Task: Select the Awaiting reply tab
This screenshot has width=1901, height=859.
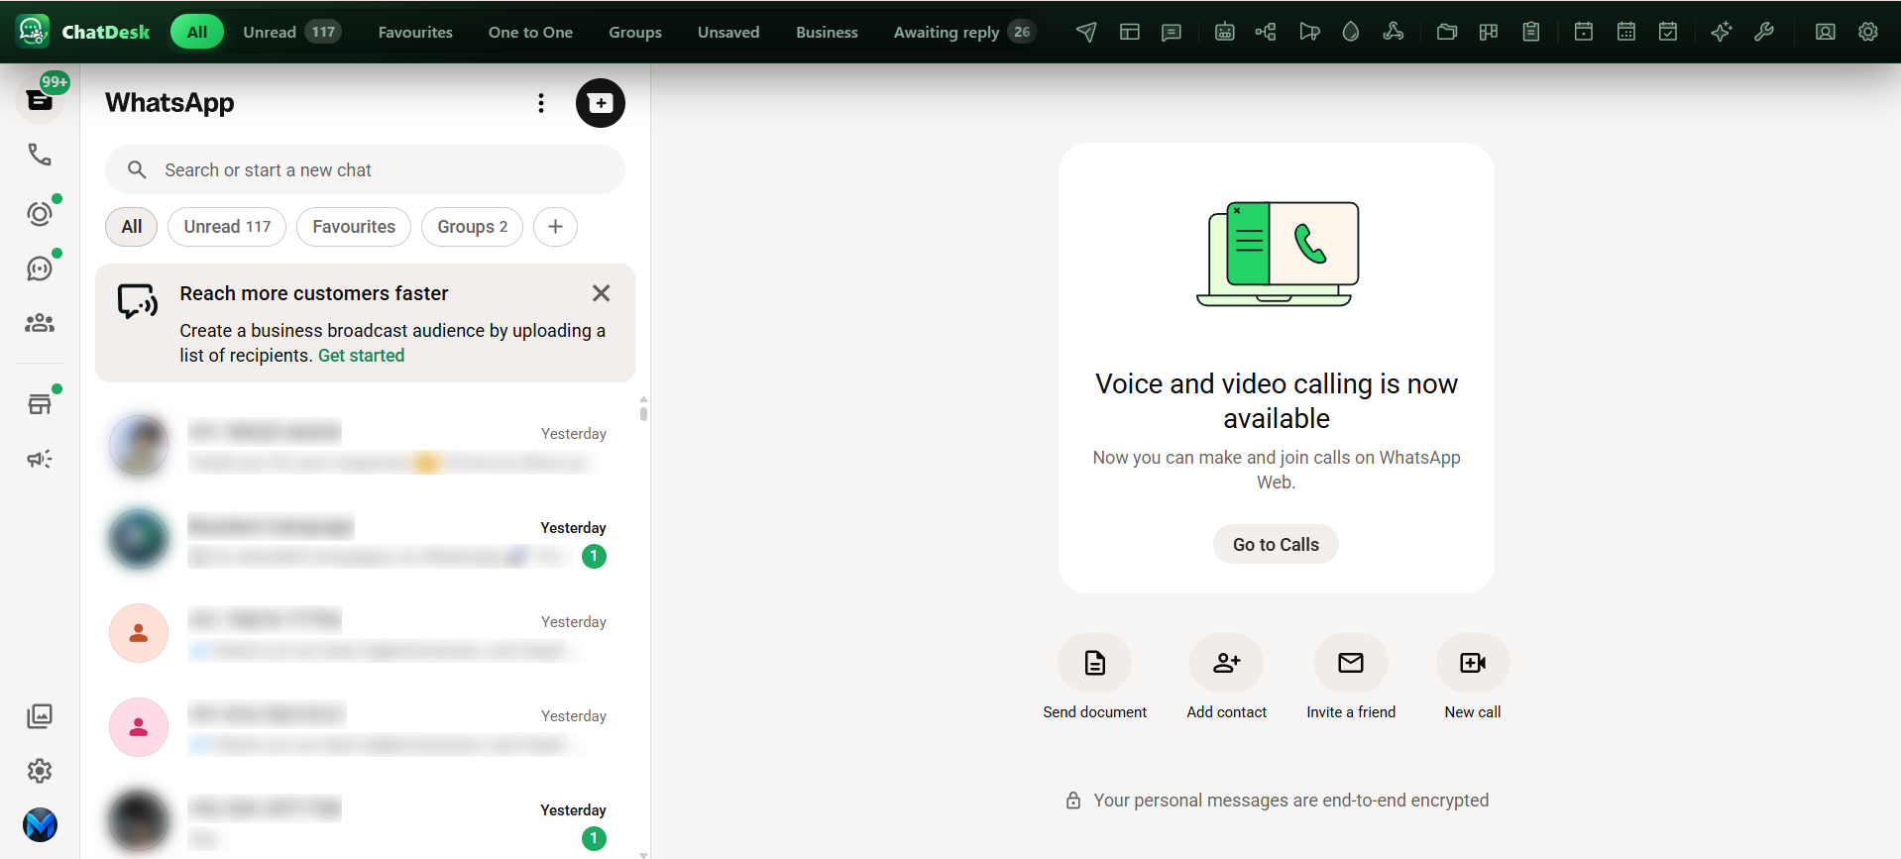Action: [963, 32]
